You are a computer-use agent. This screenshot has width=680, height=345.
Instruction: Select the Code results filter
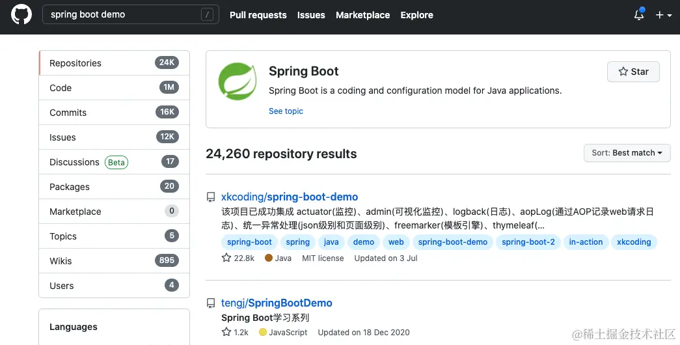pyautogui.click(x=114, y=88)
